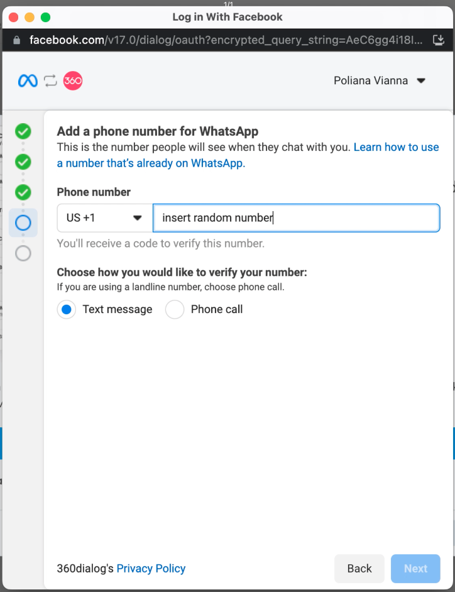Image resolution: width=455 pixels, height=592 pixels.
Task: Click the Next button
Action: pos(415,569)
